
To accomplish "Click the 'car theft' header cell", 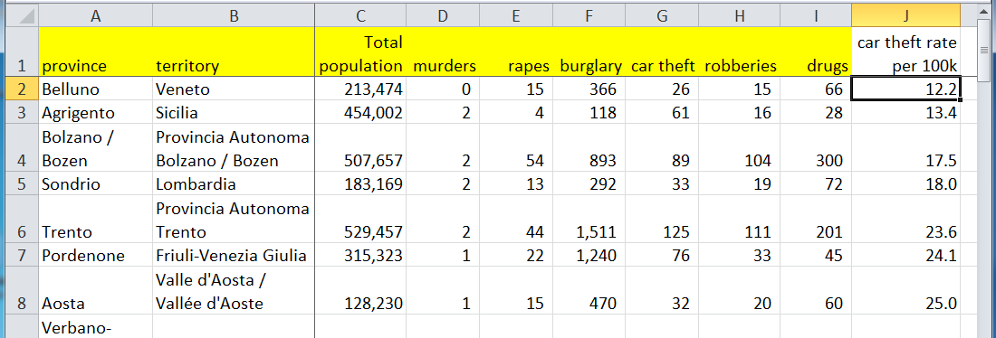I will 661,52.
